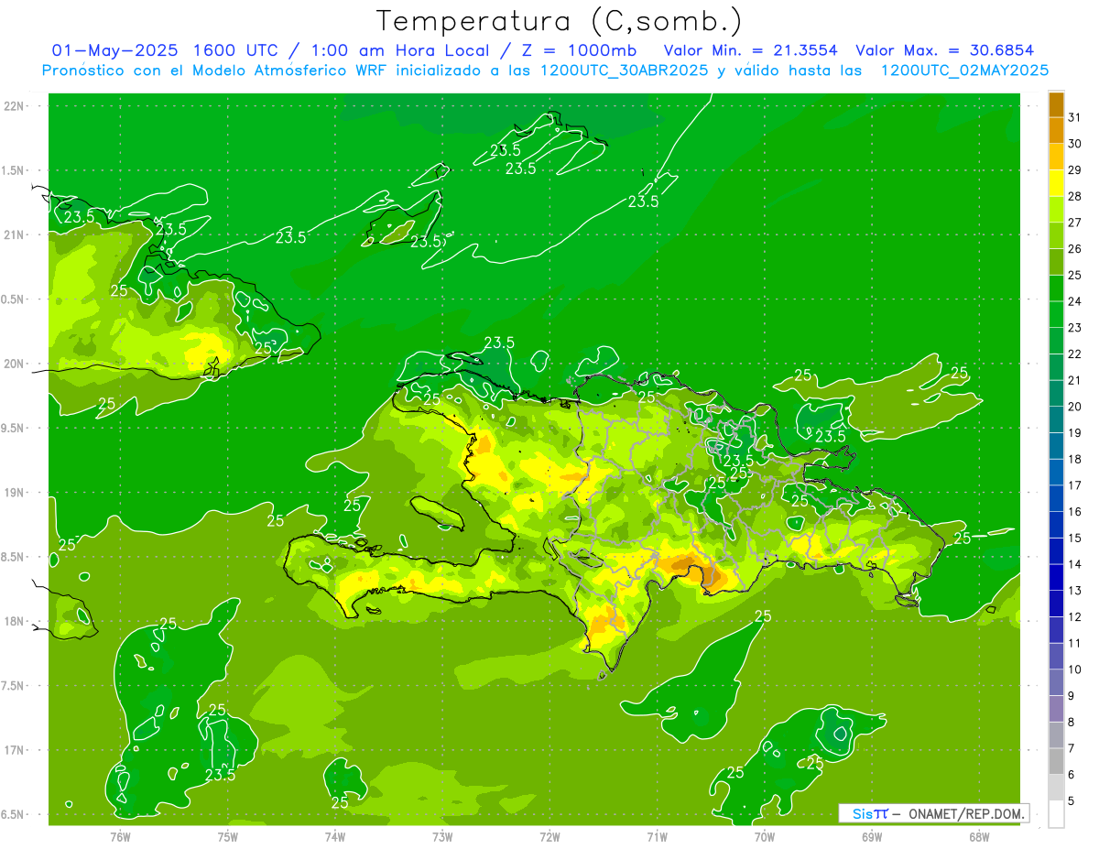Screen dimensions: 1099x849
Task: Click the color bar label '18'
Action: 1075,459
